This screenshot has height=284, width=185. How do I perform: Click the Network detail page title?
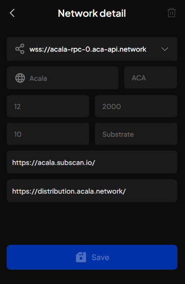pyautogui.click(x=92, y=13)
